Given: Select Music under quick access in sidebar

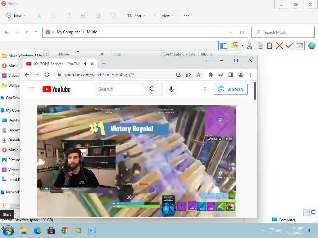Looking at the screenshot, I should pos(10,66).
